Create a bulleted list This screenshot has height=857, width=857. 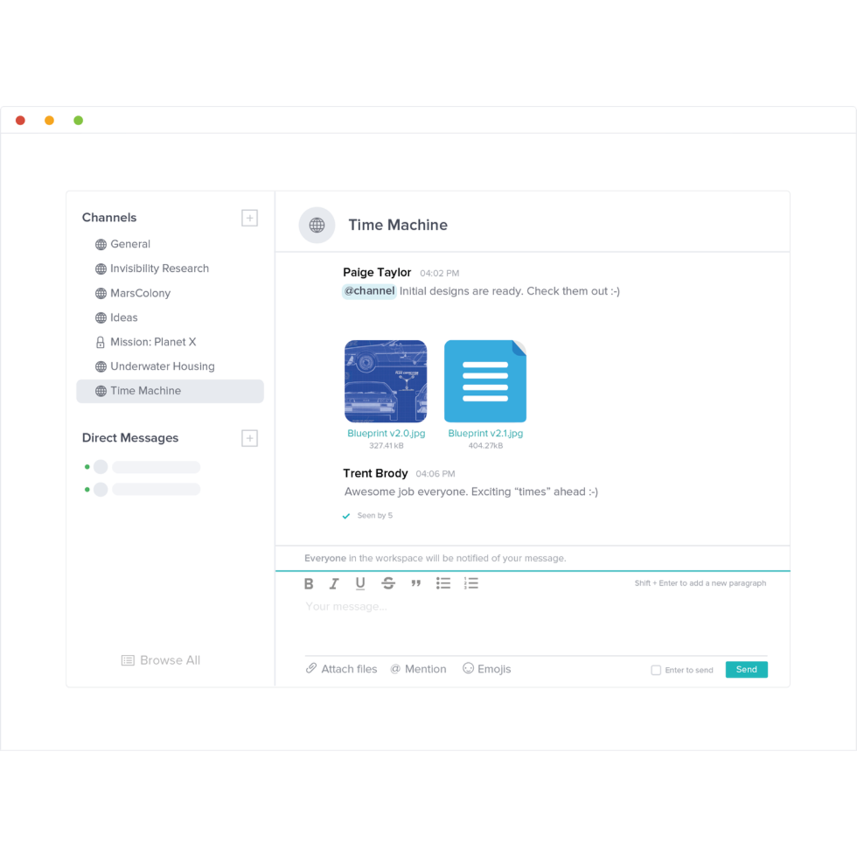pyautogui.click(x=443, y=583)
